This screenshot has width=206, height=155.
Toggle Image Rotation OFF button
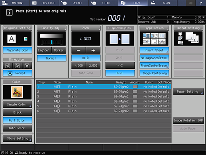pyautogui.click(x=188, y=121)
